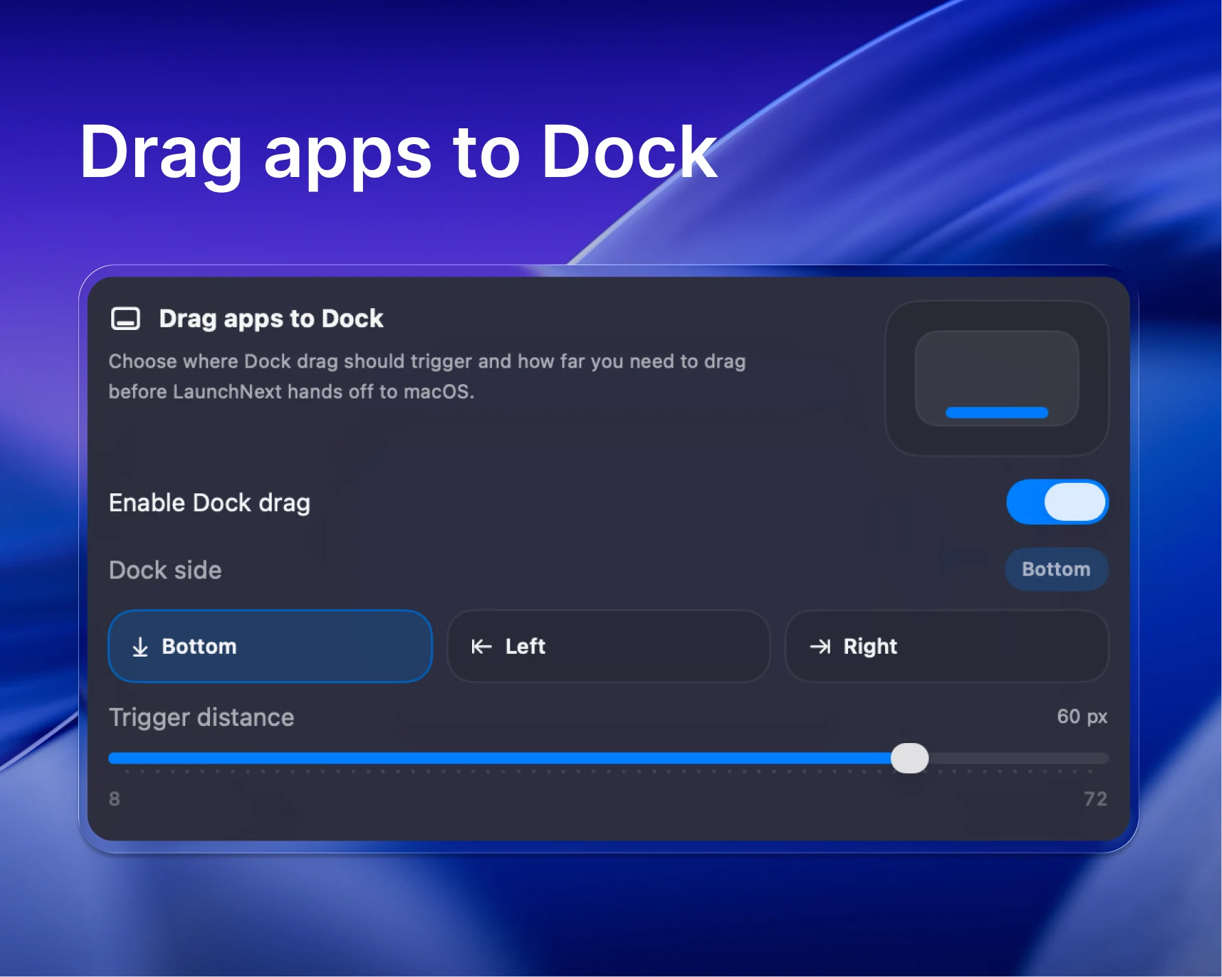Viewport: 1222px width, 977px height.
Task: Click the minimum value 8 under the slider
Action: (114, 799)
